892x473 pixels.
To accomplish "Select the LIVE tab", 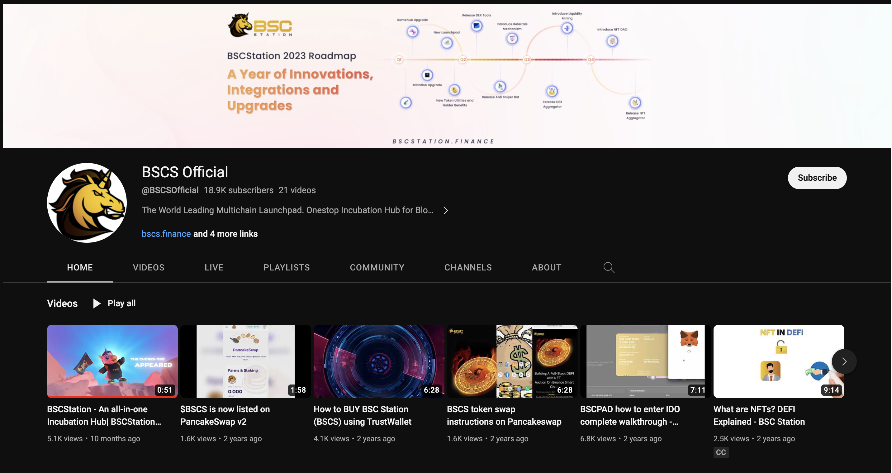I will click(214, 268).
